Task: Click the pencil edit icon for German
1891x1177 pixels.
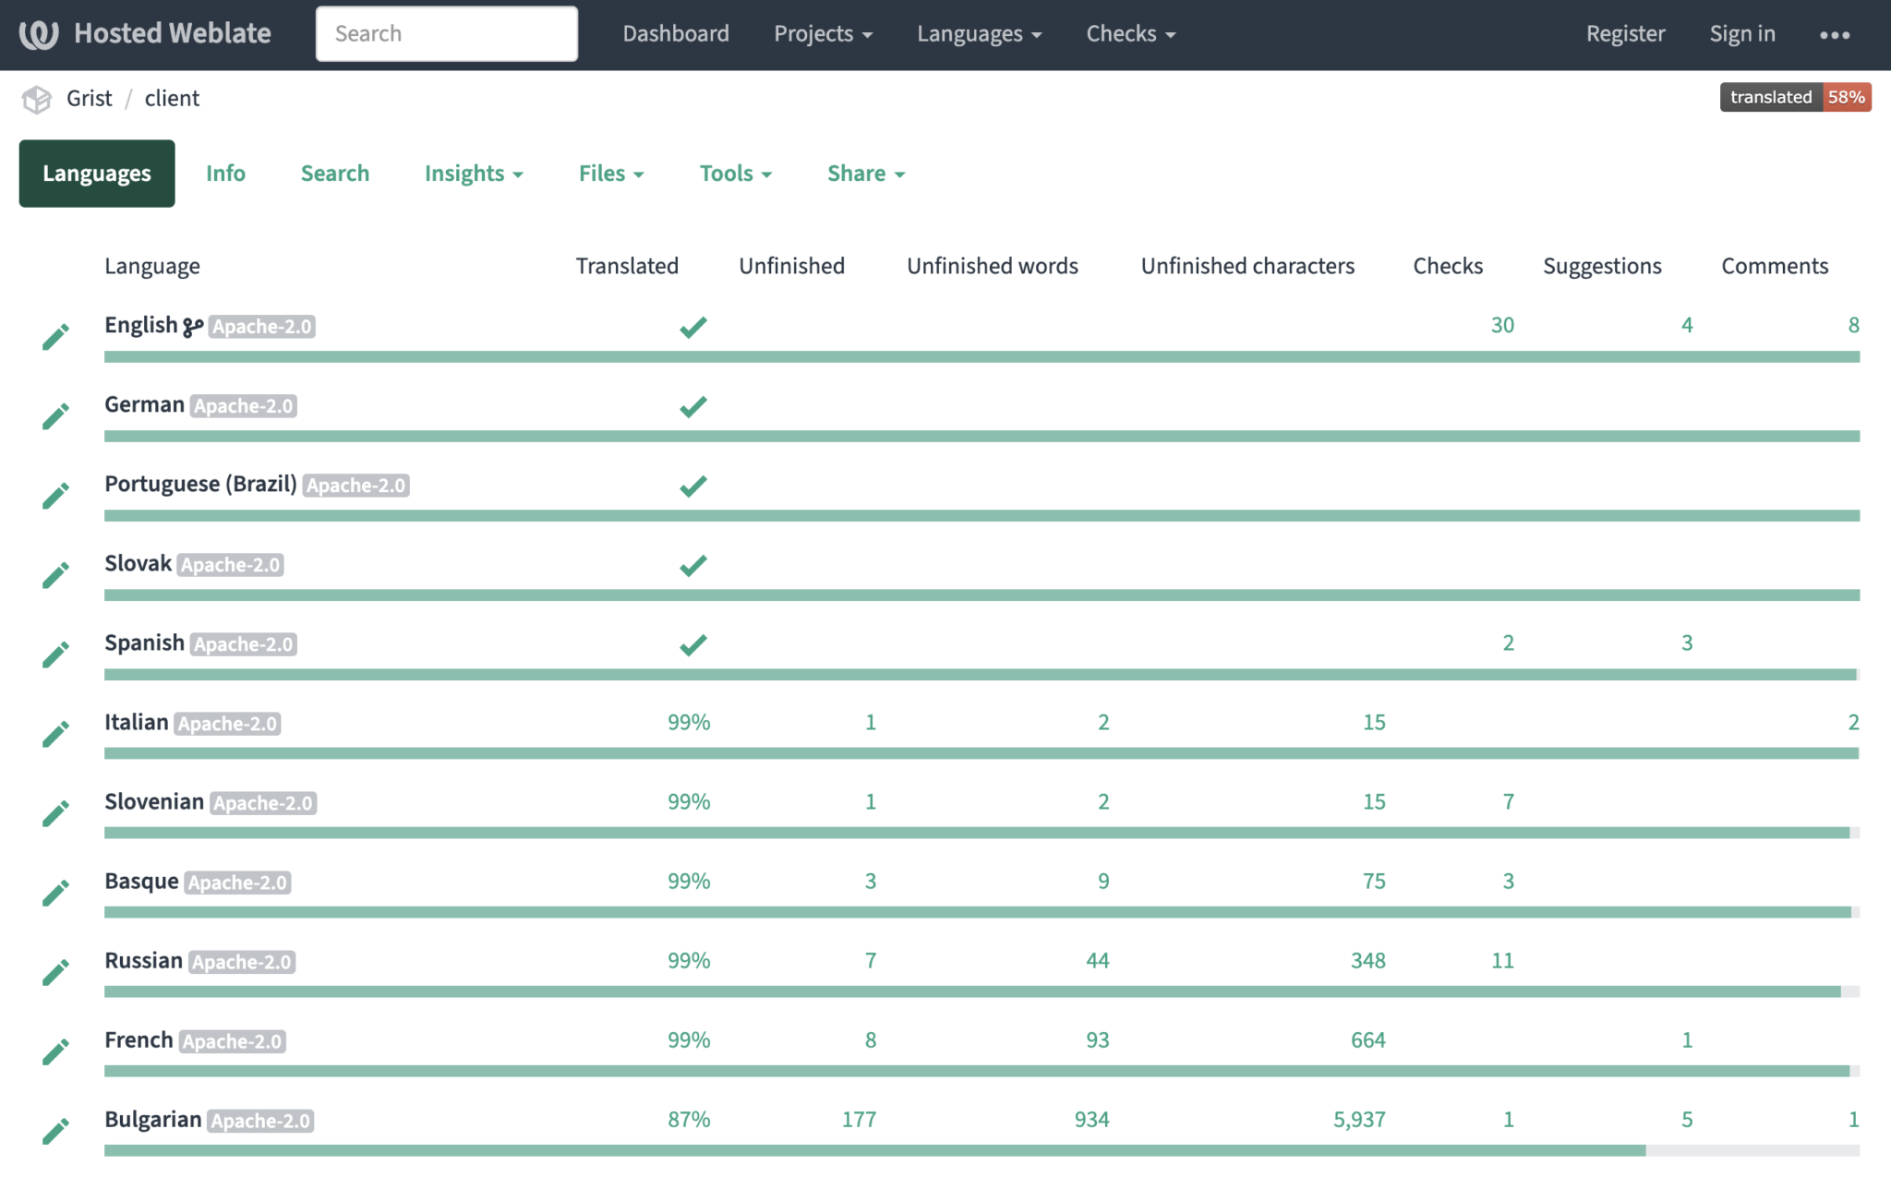Action: pos(55,414)
